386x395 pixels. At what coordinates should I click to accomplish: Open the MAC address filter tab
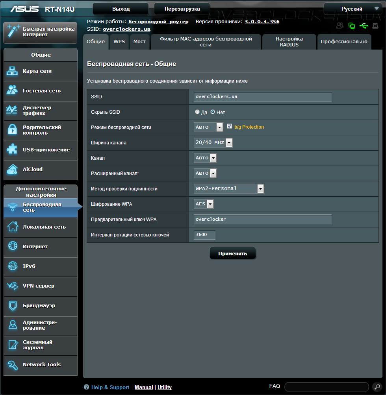click(x=206, y=42)
